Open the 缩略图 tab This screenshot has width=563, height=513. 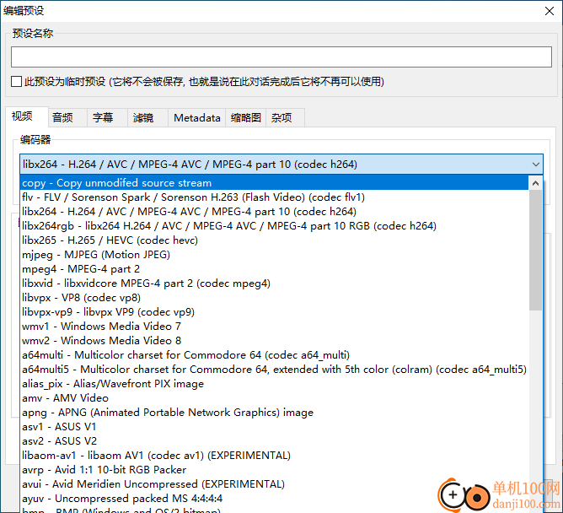click(x=245, y=117)
